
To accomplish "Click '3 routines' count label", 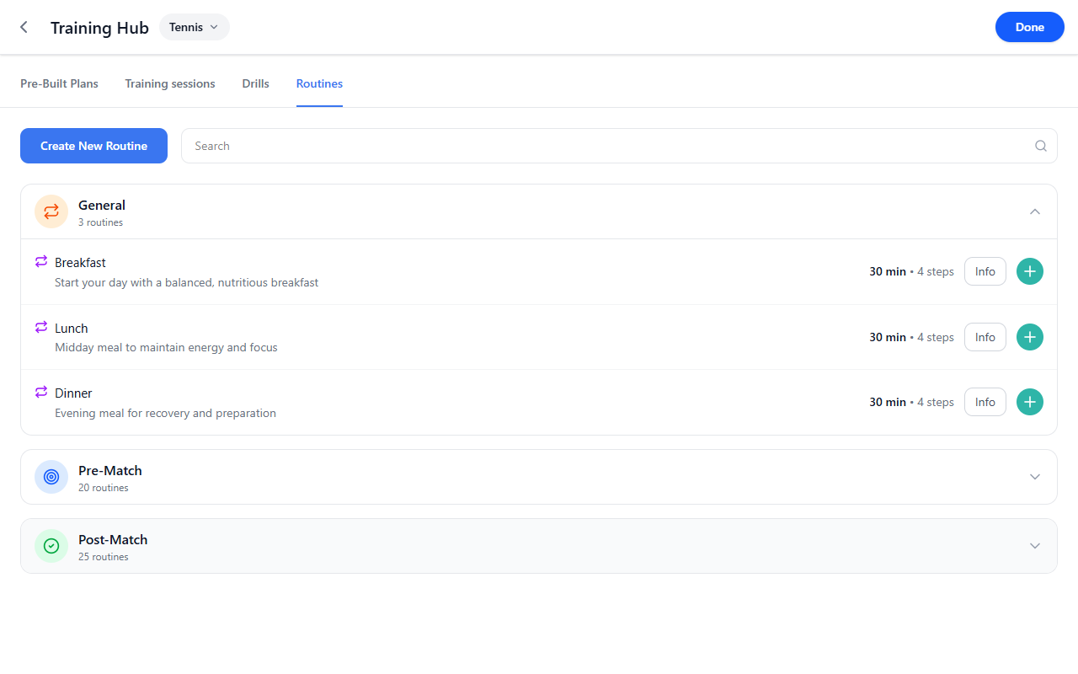I will (x=100, y=222).
